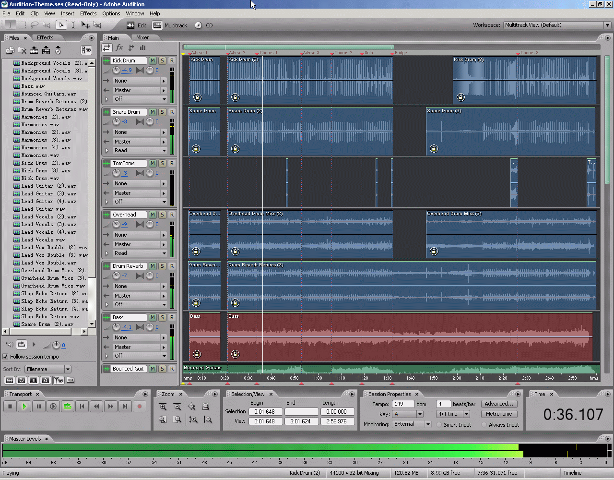Open the Window menu
Viewport: 614px width, 480px height.
pos(135,13)
